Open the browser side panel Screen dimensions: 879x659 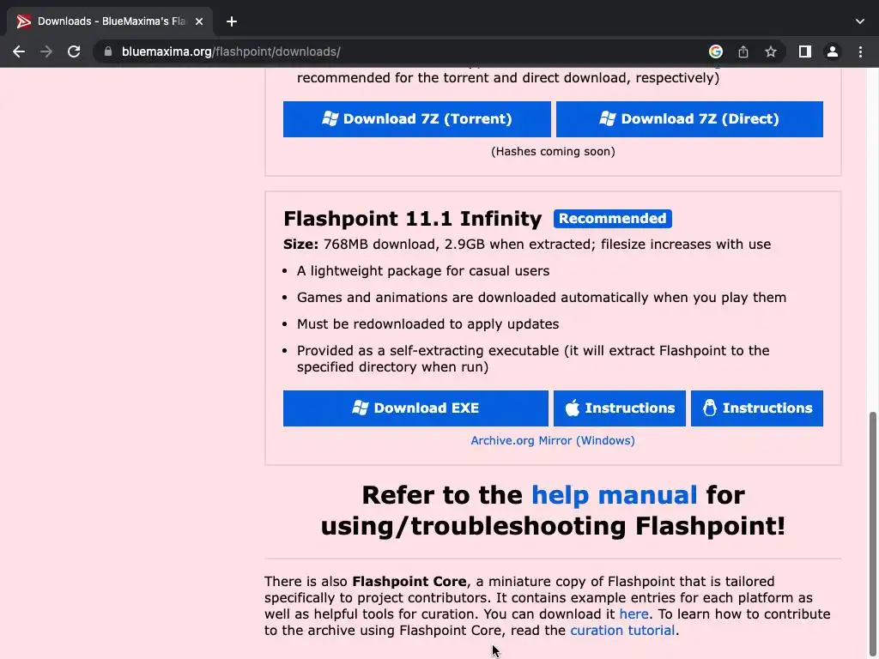(804, 51)
